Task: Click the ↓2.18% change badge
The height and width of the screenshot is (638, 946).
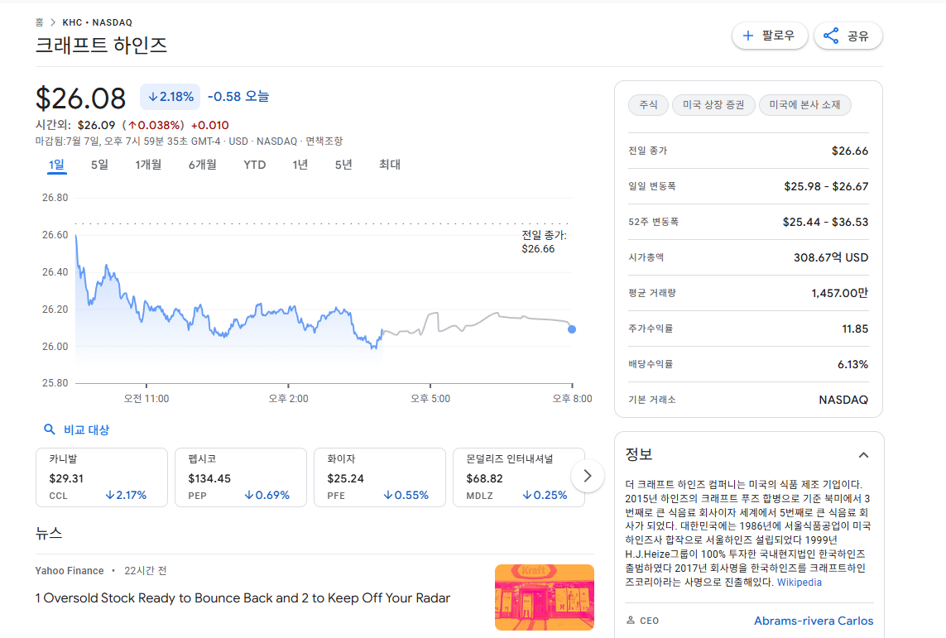Action: click(x=170, y=97)
